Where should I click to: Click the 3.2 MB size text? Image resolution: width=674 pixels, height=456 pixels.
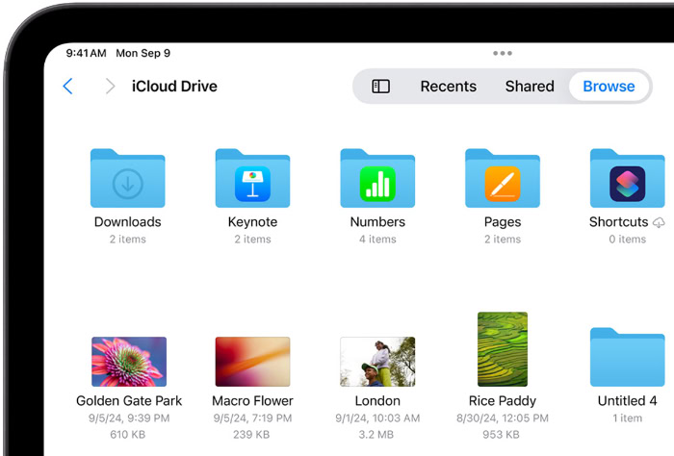pos(376,435)
